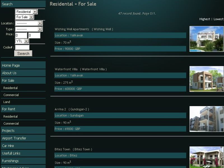This screenshot has height=168, width=224.
Task: Select the For Sale menu item
Action: point(23,80)
